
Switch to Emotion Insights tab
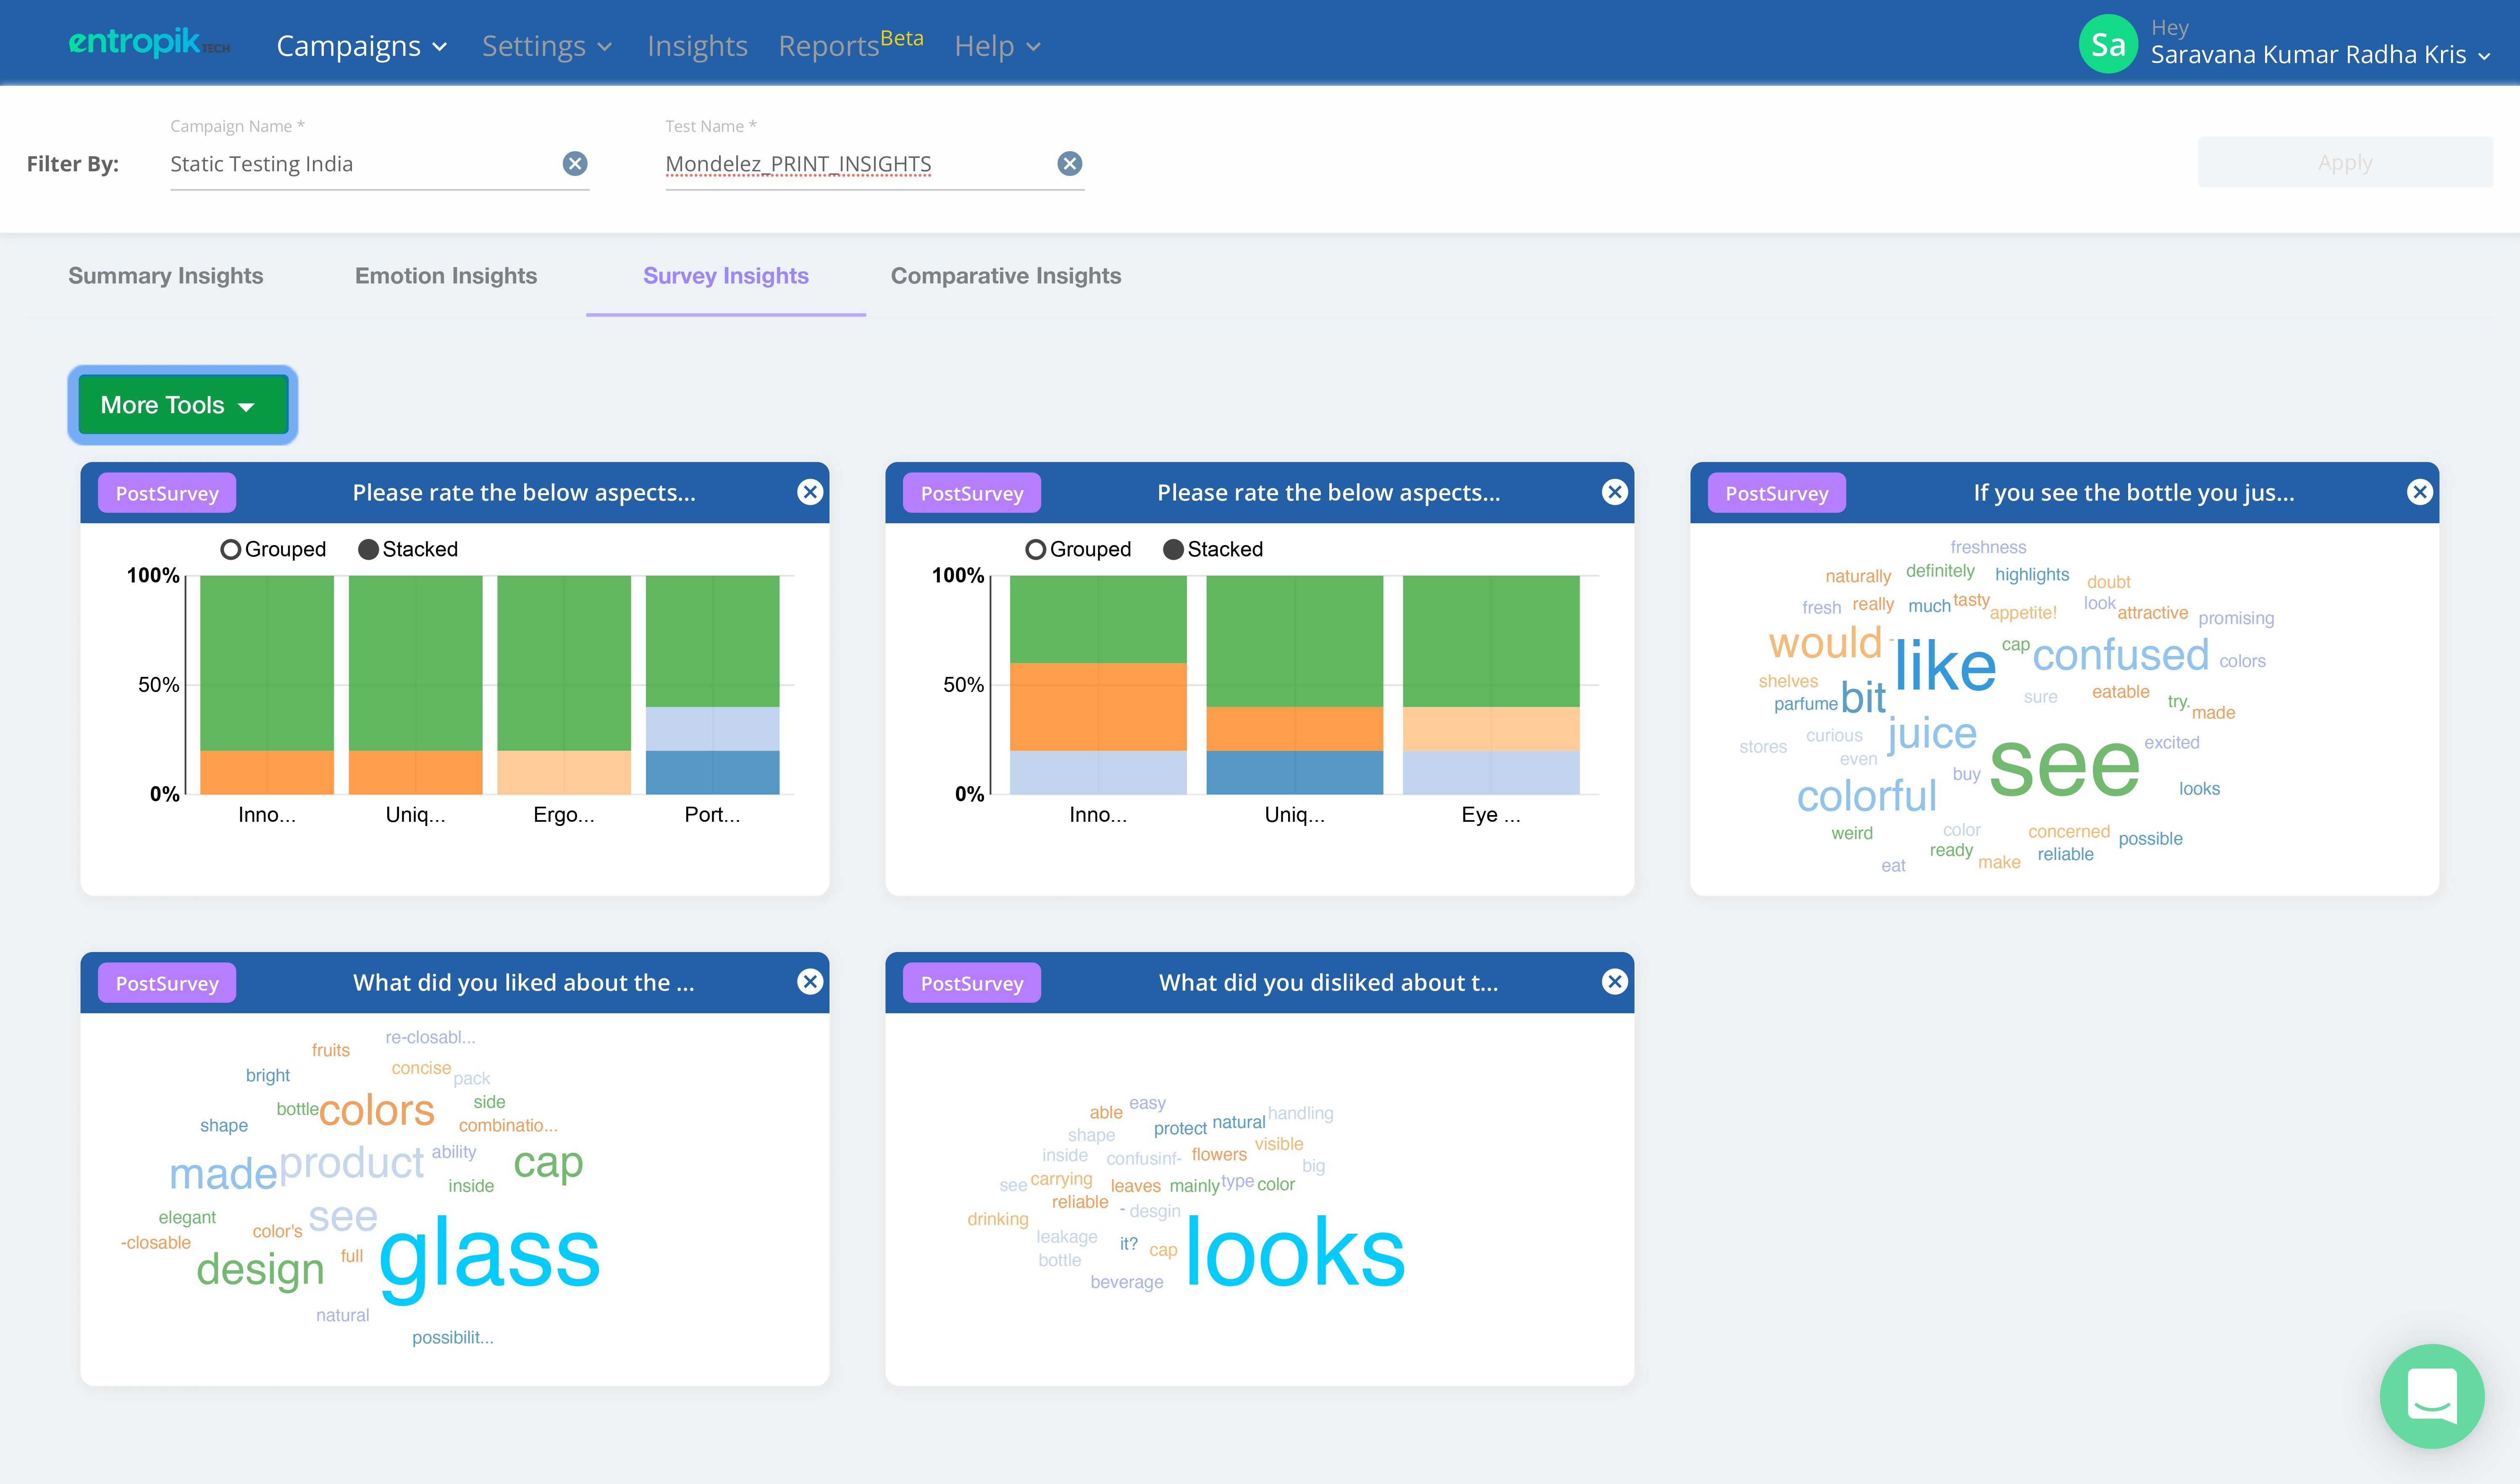(x=446, y=276)
